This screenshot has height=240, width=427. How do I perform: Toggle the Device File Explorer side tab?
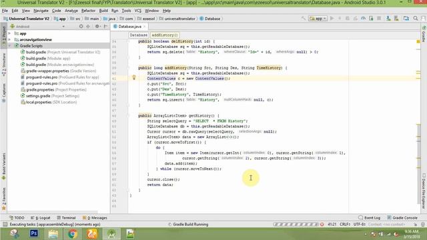pos(424,191)
